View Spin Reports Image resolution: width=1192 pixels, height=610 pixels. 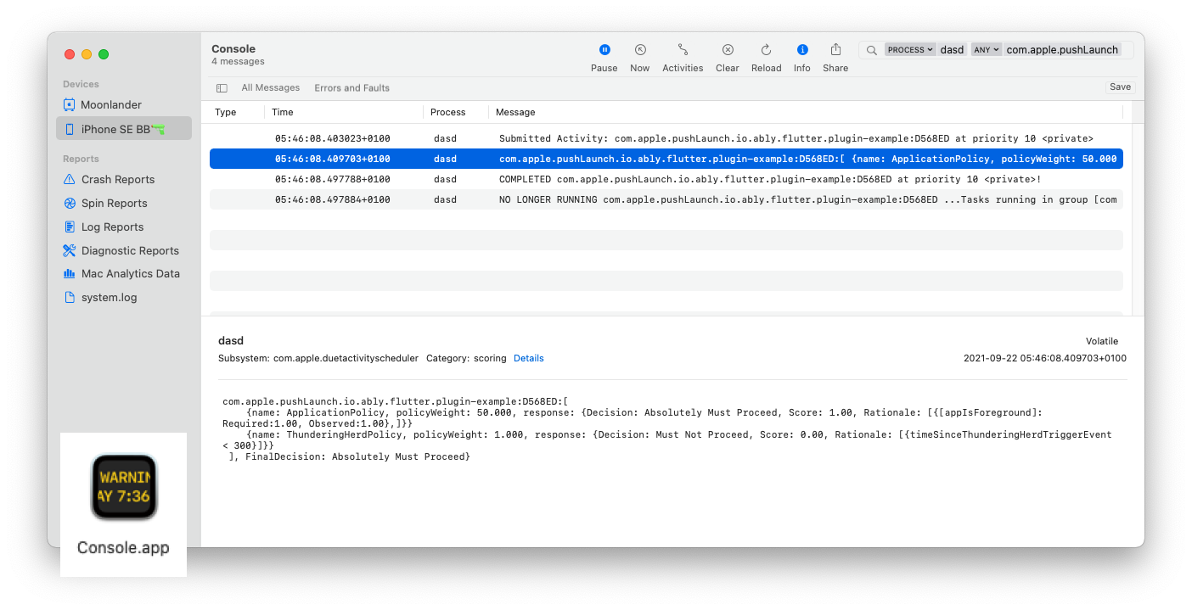(x=115, y=203)
